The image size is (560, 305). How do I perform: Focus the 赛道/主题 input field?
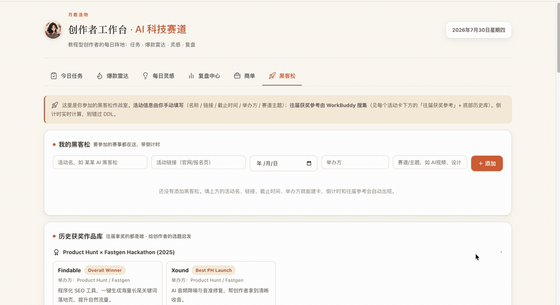[x=430, y=162]
